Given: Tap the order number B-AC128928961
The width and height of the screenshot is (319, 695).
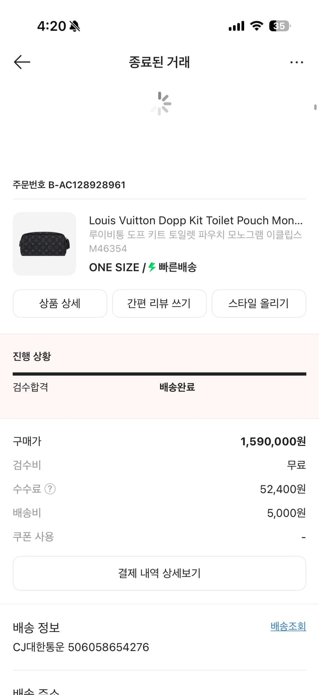Looking at the screenshot, I should click(68, 184).
